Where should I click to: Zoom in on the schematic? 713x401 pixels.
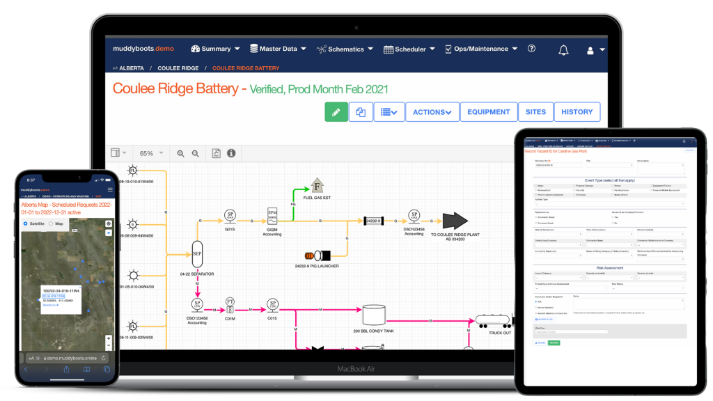pyautogui.click(x=180, y=154)
